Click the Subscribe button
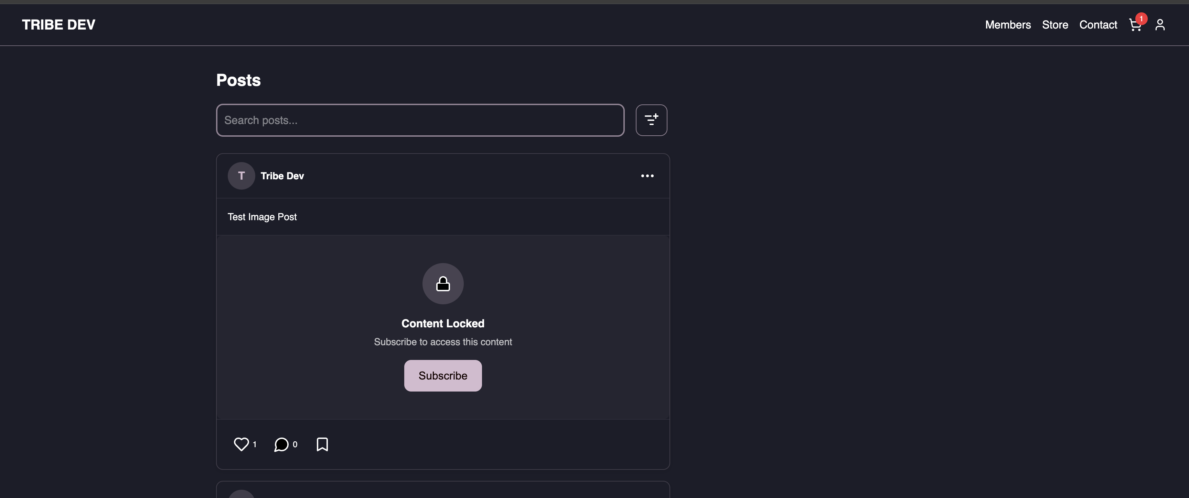The height and width of the screenshot is (498, 1189). [443, 375]
